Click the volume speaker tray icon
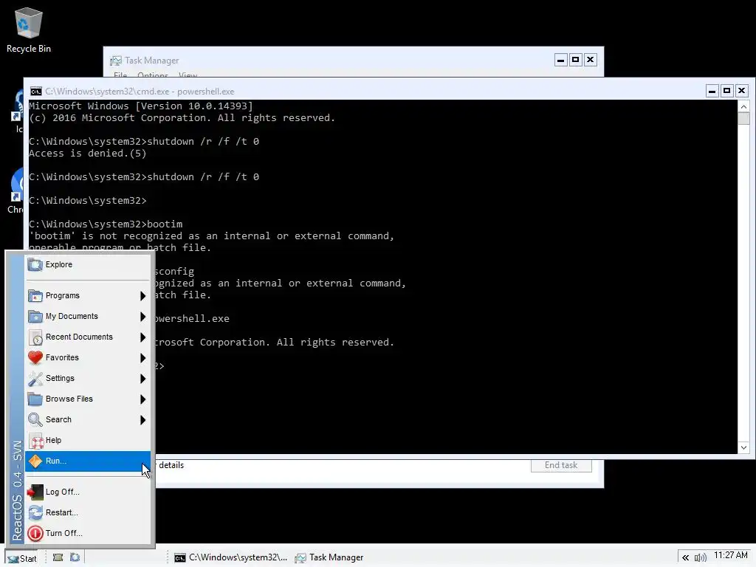Screen dimensions: 756x567 click(700, 558)
